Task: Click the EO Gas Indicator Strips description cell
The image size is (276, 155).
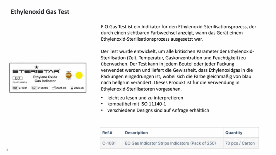Action: (173, 143)
